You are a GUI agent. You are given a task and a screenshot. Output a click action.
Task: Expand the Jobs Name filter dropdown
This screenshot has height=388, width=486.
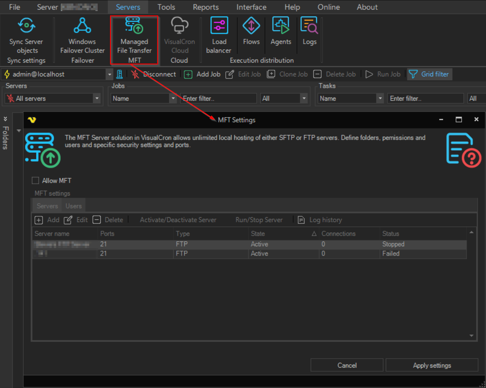(x=173, y=98)
